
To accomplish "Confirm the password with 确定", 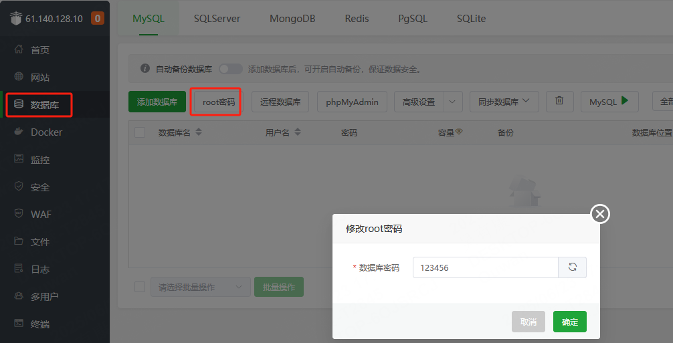I will (570, 322).
